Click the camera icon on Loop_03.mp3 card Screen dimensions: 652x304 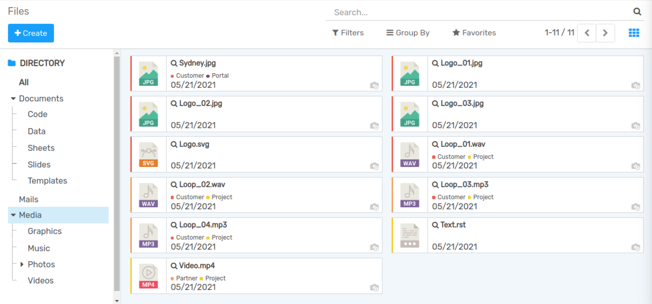click(636, 207)
